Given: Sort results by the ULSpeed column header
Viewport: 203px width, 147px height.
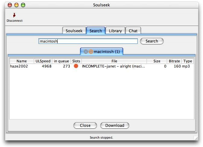Looking at the screenshot, I should pyautogui.click(x=43, y=61).
